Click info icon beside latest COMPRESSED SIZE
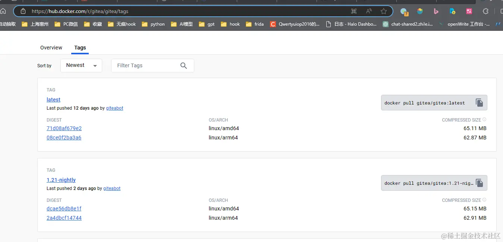 click(484, 120)
